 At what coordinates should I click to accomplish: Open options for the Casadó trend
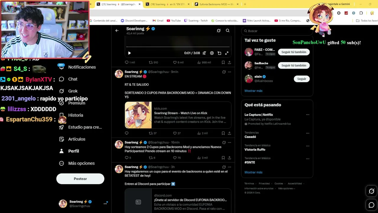[x=308, y=133]
